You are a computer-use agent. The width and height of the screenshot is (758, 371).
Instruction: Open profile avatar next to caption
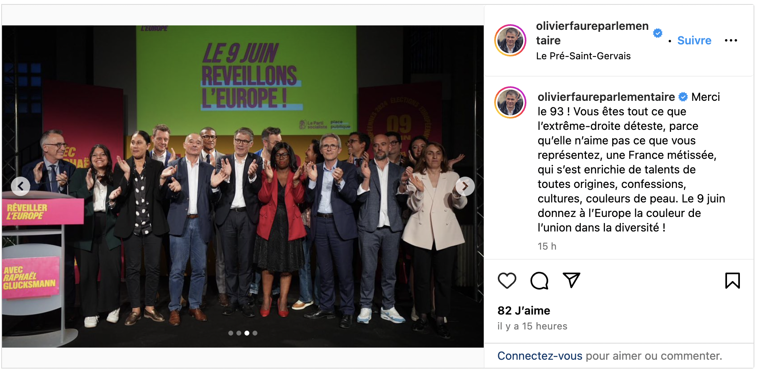510,102
